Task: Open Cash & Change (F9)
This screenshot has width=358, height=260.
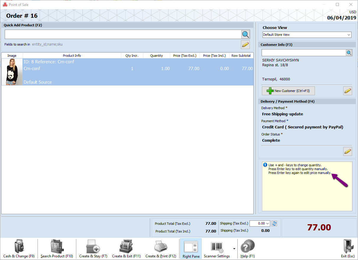Action: (x=19, y=249)
